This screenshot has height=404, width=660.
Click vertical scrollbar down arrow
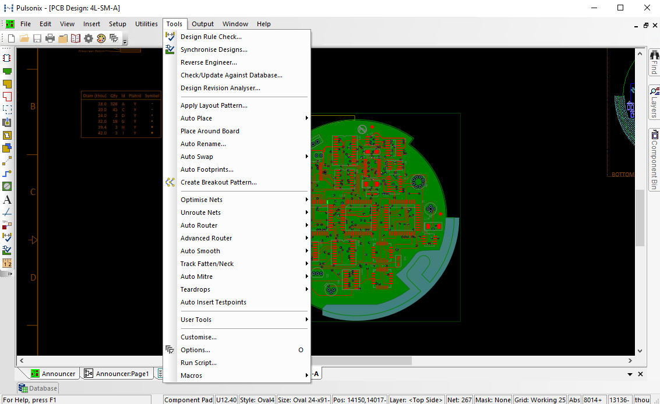(x=640, y=351)
